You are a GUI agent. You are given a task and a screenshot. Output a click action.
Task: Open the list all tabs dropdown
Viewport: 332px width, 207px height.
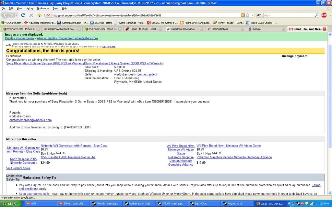(x=330, y=29)
